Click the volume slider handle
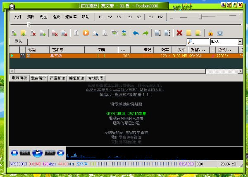The image size is (248, 177). 200,16
